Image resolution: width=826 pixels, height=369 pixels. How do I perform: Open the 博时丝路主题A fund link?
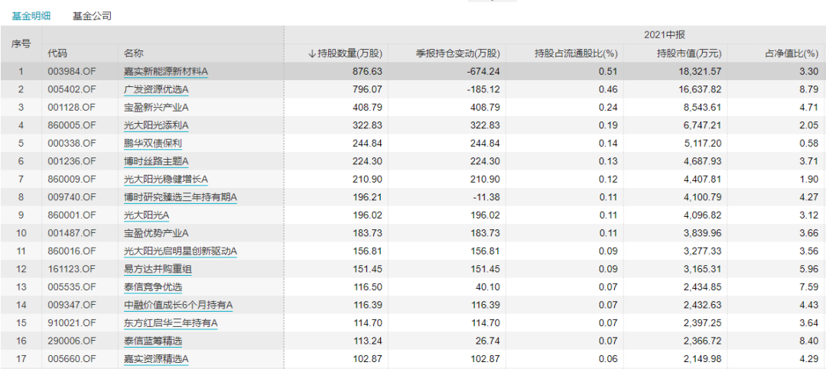click(x=156, y=161)
